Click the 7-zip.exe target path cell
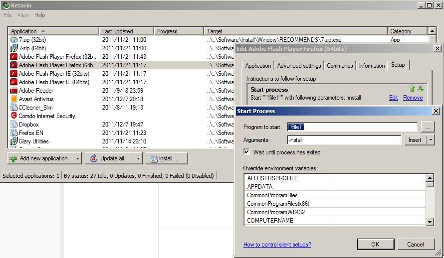Viewport: 444px width, 258px height. (274, 39)
